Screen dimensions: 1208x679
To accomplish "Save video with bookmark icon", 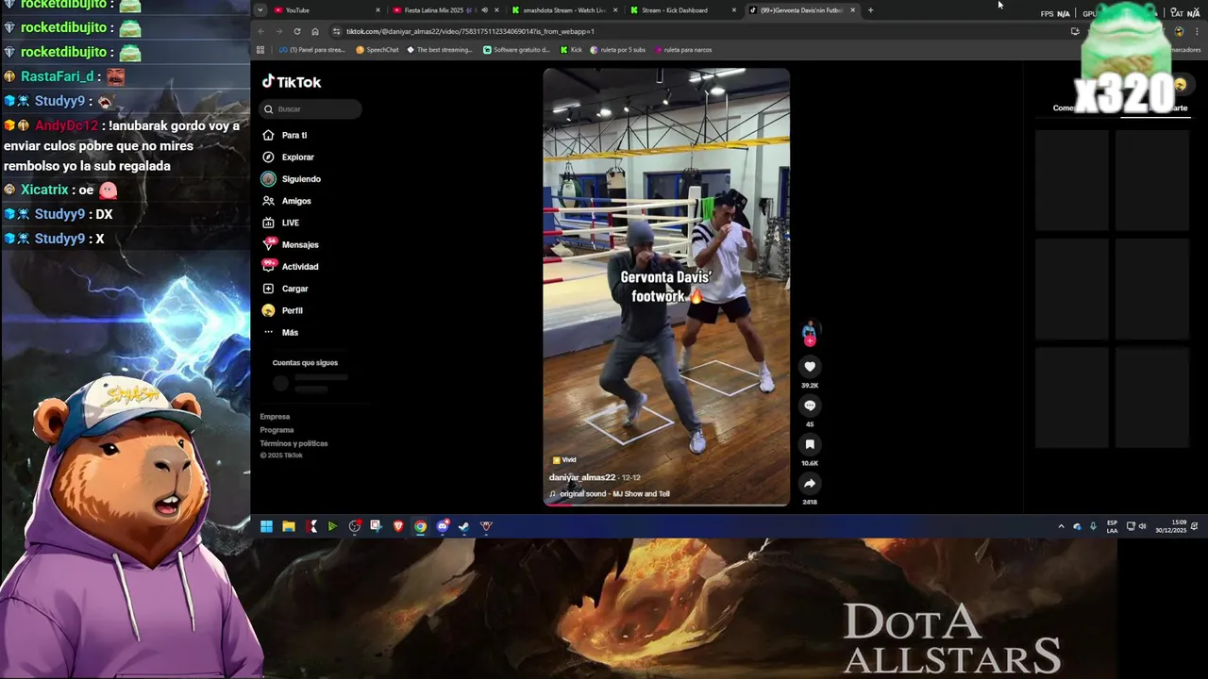I will coord(809,444).
